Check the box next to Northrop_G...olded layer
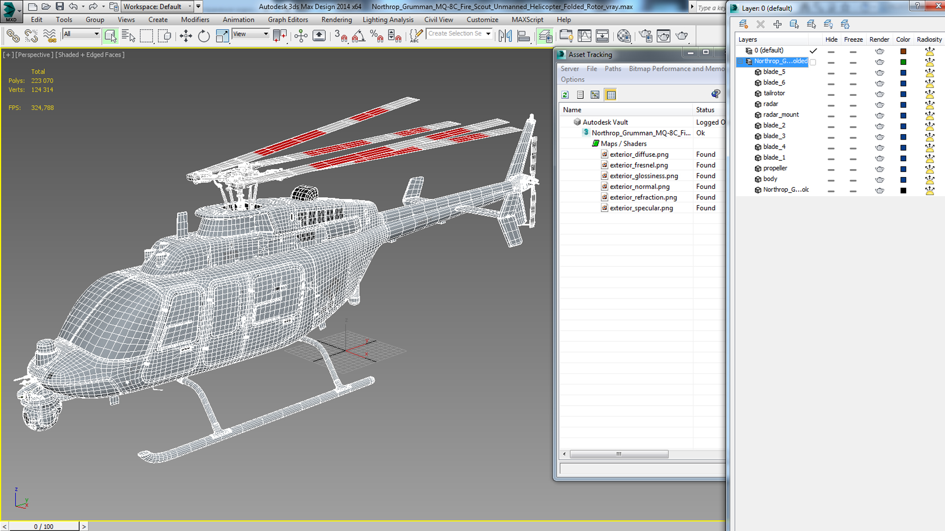Screen dimensions: 945x531 813,62
